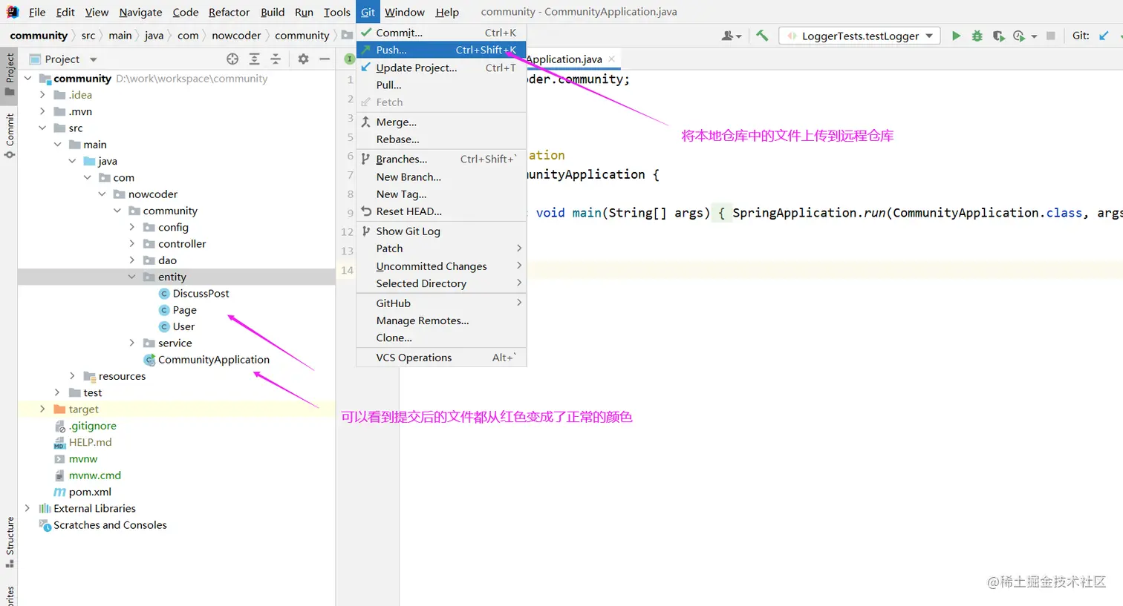Expand the Selected Directory submenu
The image size is (1123, 606).
pos(441,283)
